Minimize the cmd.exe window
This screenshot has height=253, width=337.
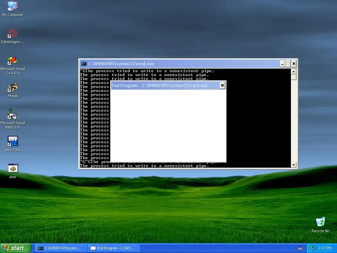click(282, 64)
